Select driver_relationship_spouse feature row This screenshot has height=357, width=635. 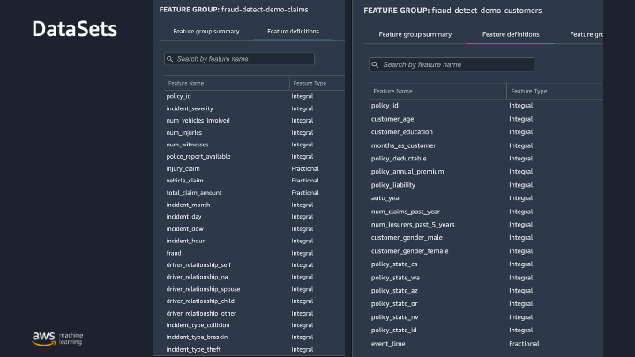click(254, 289)
